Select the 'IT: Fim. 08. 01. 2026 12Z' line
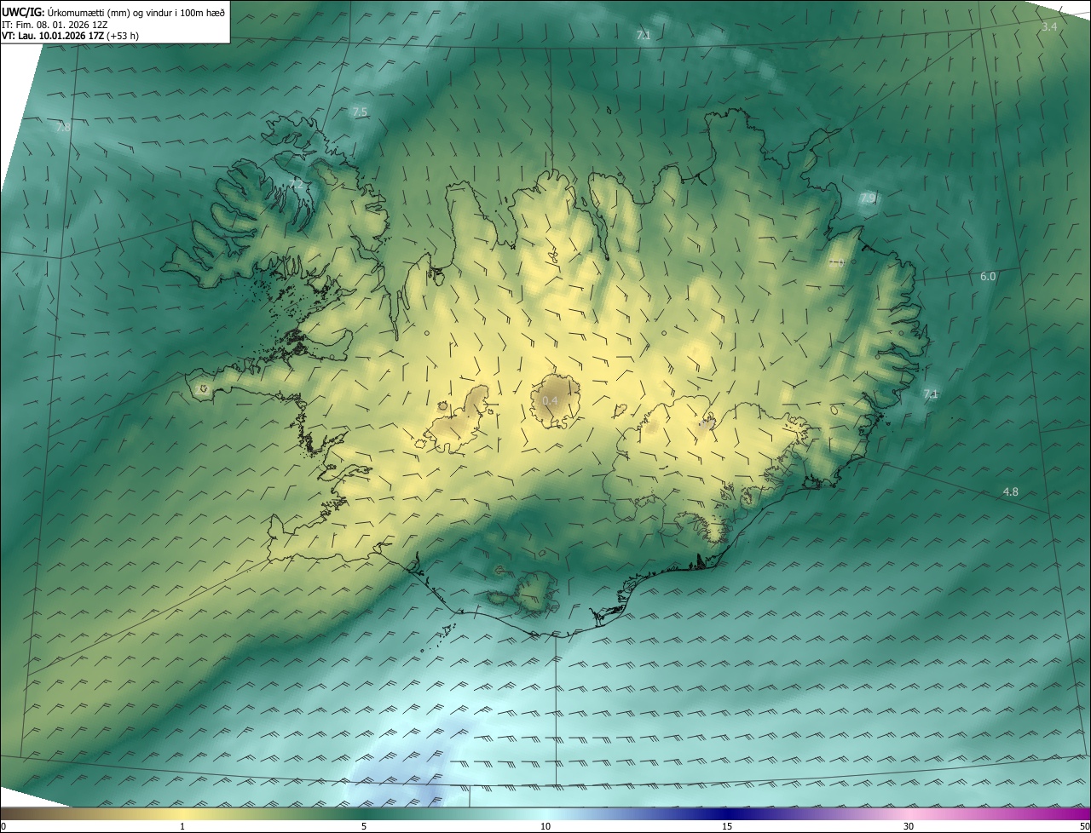1091x833 pixels. [55, 24]
